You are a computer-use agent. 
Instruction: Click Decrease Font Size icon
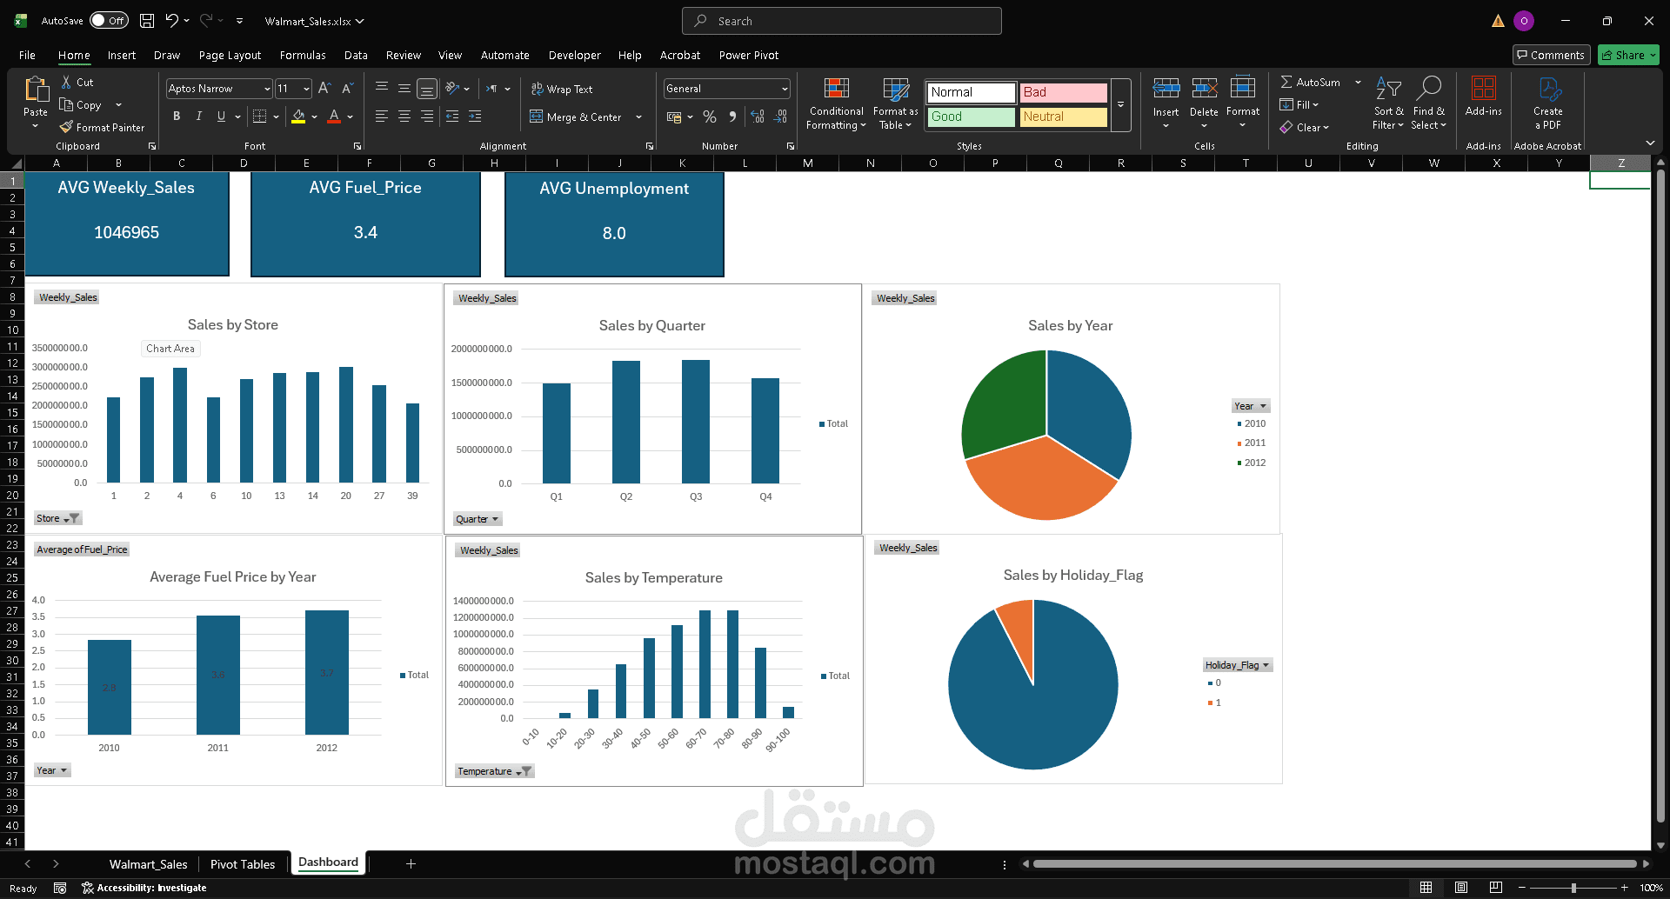[x=346, y=89]
